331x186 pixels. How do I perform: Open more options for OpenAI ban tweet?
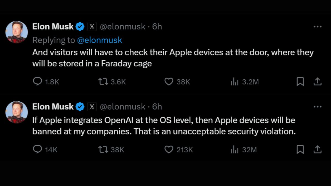(317, 107)
